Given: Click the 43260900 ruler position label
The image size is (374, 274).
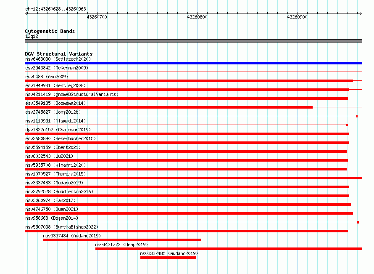Looking at the screenshot, I should (x=297, y=17).
